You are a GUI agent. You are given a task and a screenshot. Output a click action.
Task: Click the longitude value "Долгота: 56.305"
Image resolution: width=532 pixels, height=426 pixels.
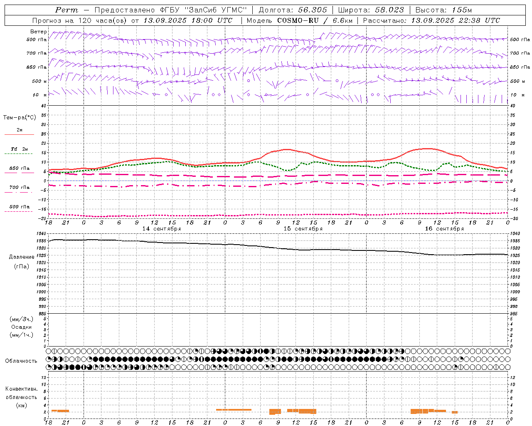pyautogui.click(x=293, y=10)
